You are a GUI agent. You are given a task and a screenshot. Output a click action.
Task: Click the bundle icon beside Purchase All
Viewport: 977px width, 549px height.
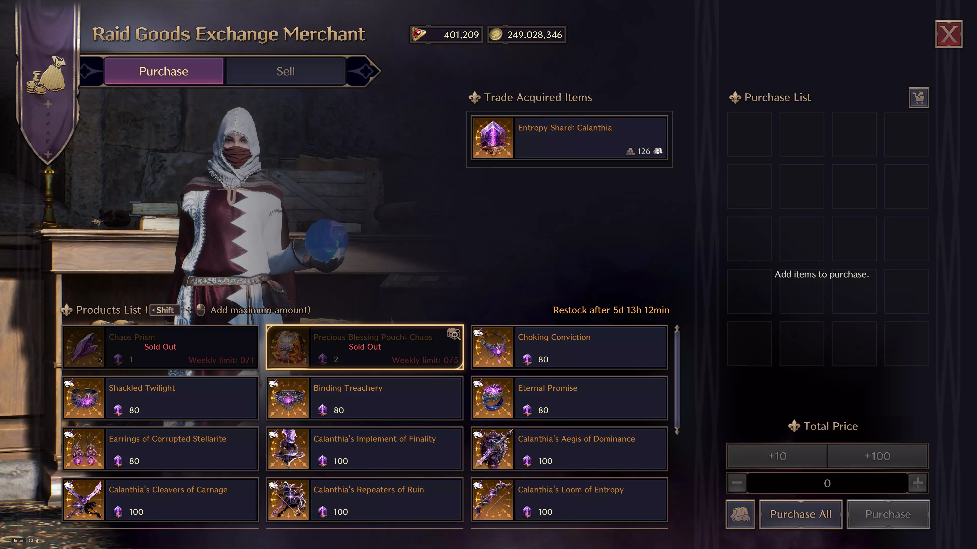point(740,514)
